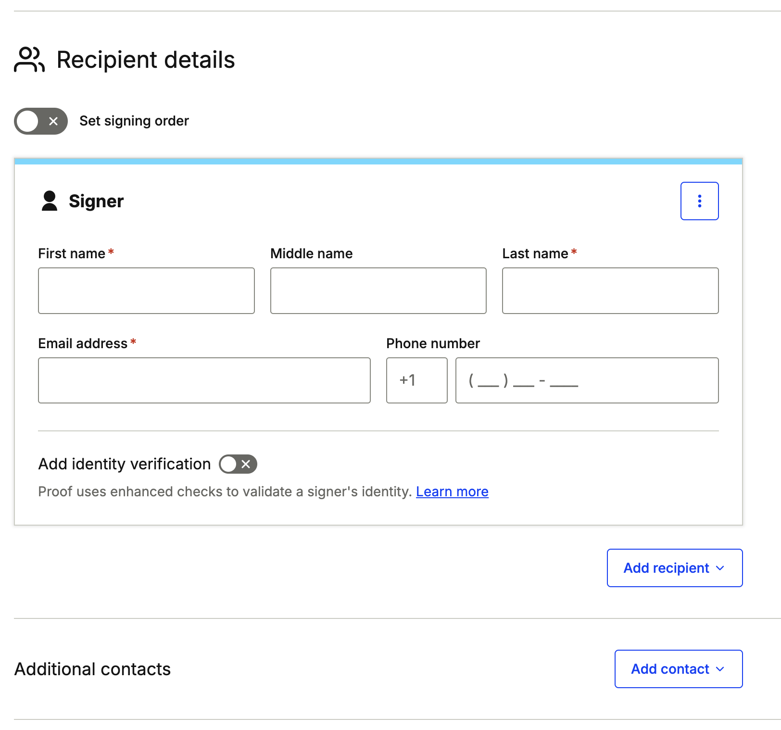Screen dimensions: 781x730
Task: Click the Recipient details people icon
Action: [29, 60]
